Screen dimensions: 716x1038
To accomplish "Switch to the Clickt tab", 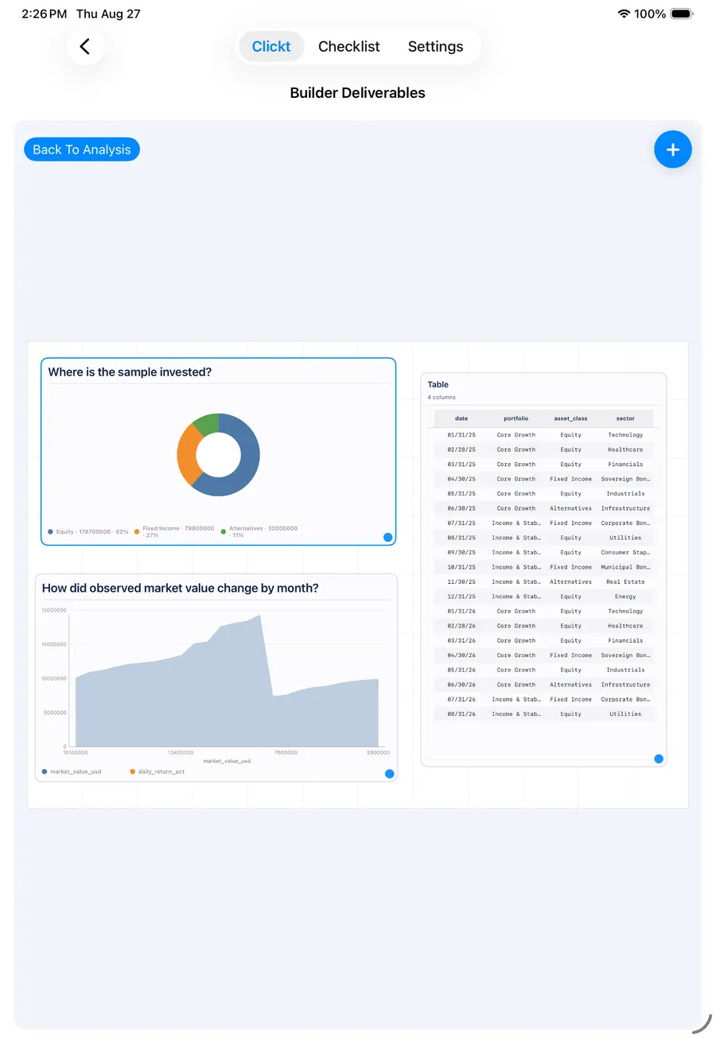I will pyautogui.click(x=271, y=46).
